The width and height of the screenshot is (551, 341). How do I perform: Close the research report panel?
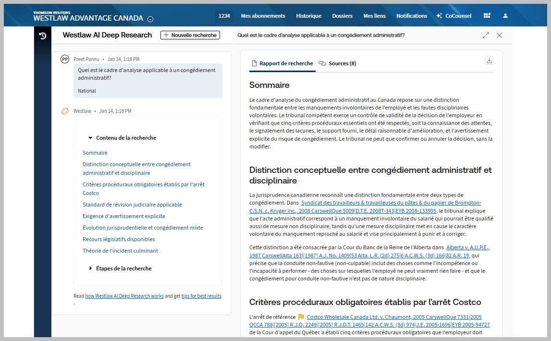[x=499, y=35]
